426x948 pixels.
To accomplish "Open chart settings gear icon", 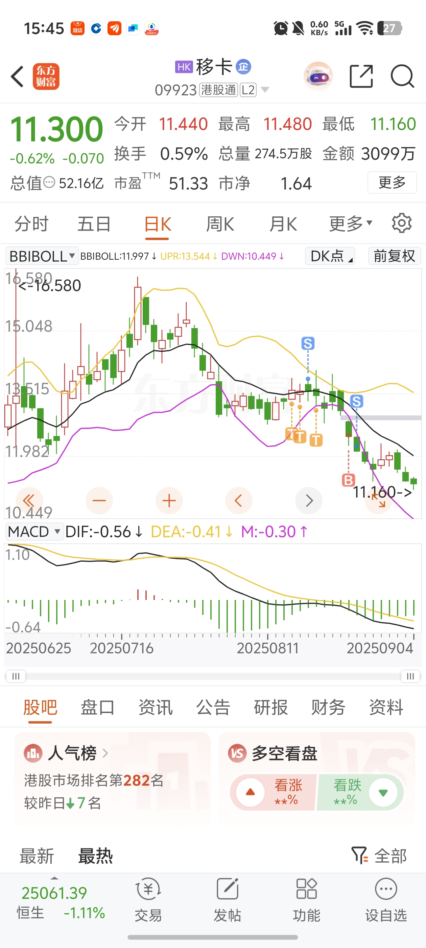I will (x=401, y=223).
